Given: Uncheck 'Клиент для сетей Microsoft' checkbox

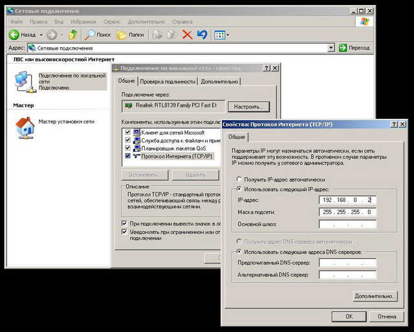Looking at the screenshot, I should pyautogui.click(x=127, y=132).
